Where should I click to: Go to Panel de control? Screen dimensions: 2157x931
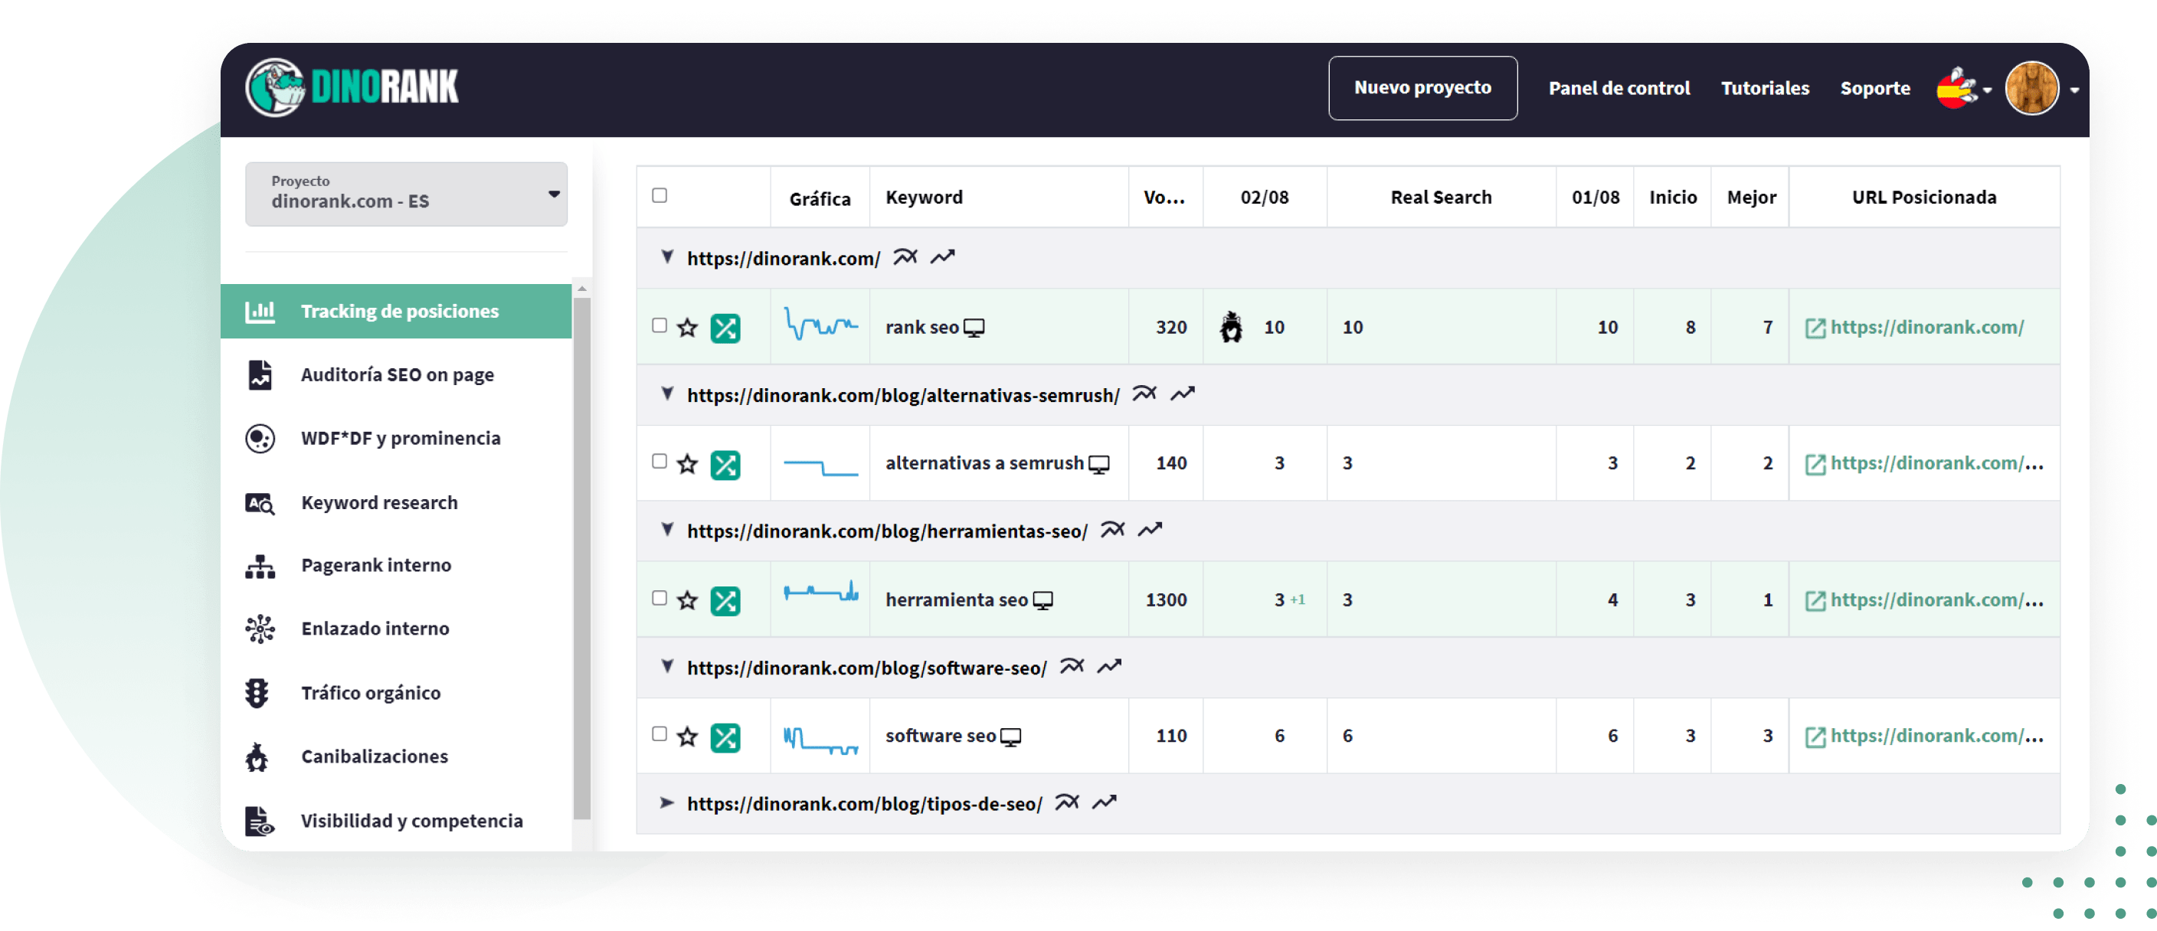tap(1619, 88)
